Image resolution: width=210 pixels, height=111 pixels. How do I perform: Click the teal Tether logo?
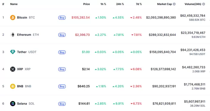pyautogui.click(x=13, y=52)
